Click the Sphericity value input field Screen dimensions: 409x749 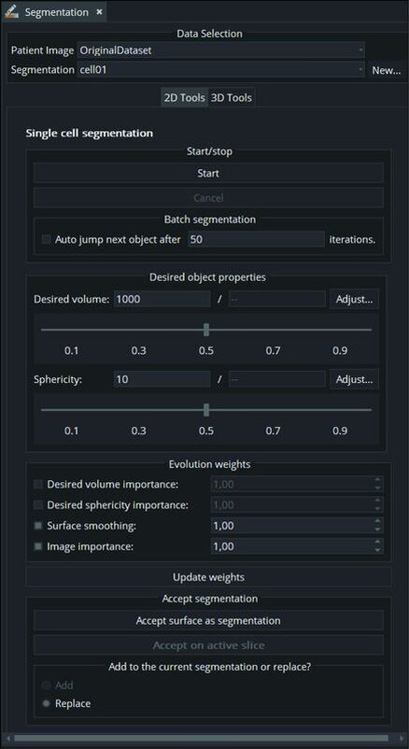(x=162, y=380)
